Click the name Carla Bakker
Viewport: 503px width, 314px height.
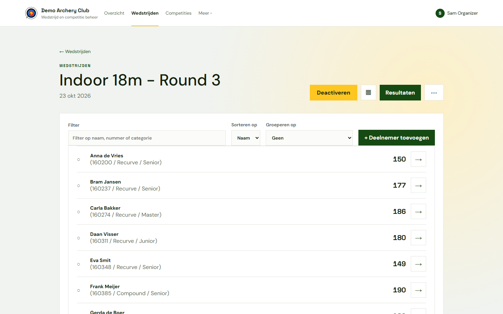(105, 208)
